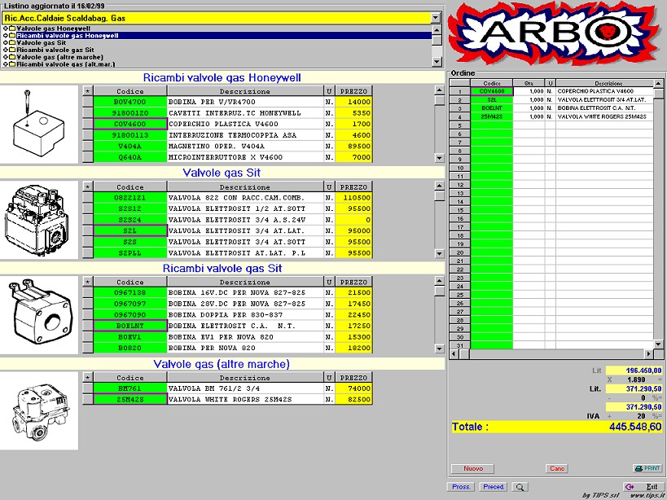Click the description BOBINA DOPPIA PER 830-837
667x500 pixels.
(x=245, y=315)
